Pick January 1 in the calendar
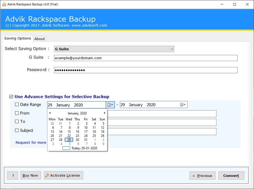The height and width of the screenshot is (189, 254). (70, 124)
